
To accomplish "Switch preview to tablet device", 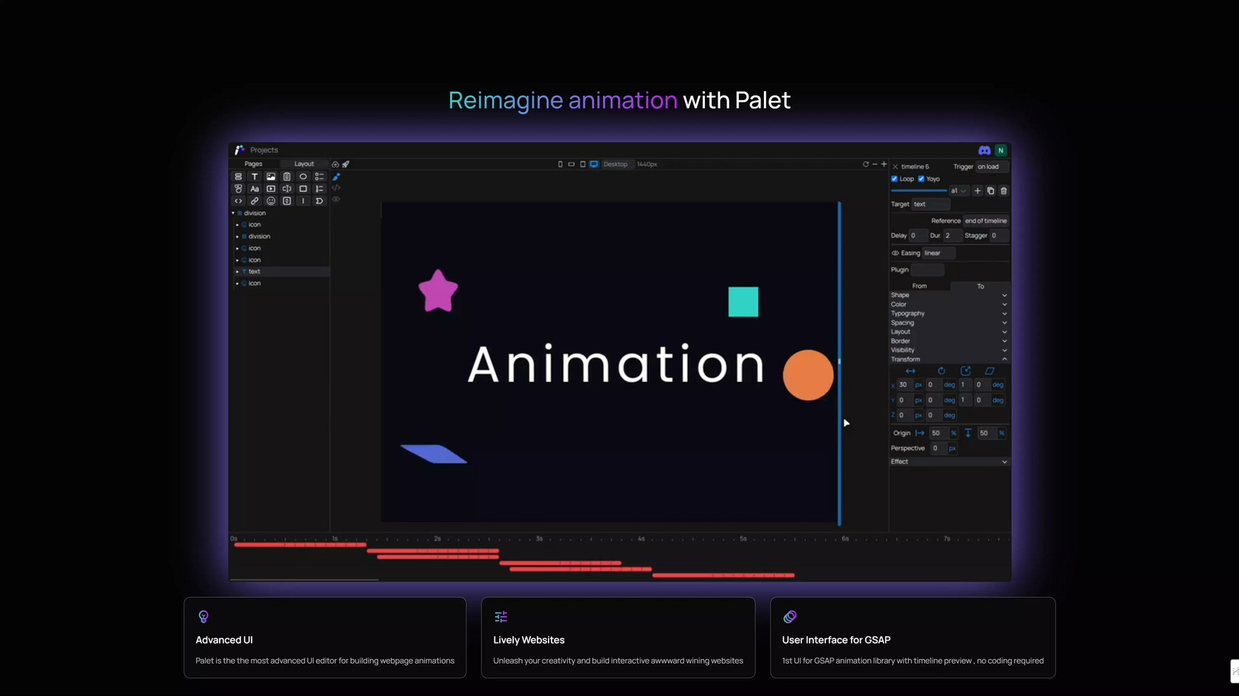I will coord(583,164).
